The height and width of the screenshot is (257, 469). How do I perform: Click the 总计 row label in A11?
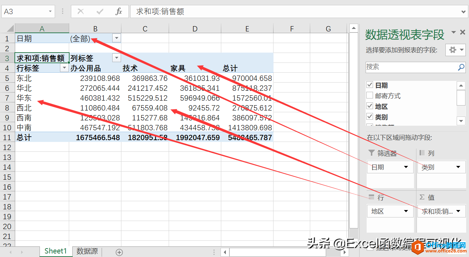[x=42, y=137]
